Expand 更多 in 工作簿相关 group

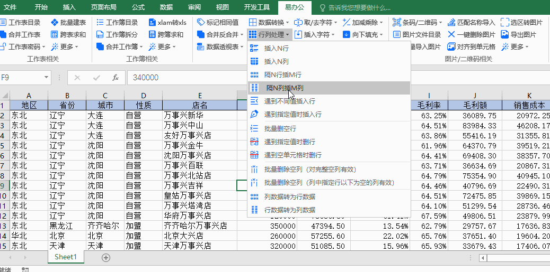[x=162, y=47]
